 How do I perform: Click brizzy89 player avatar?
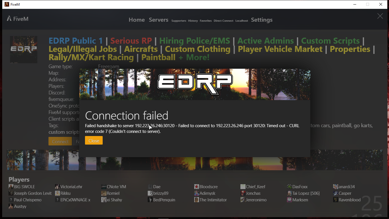pos(150,193)
